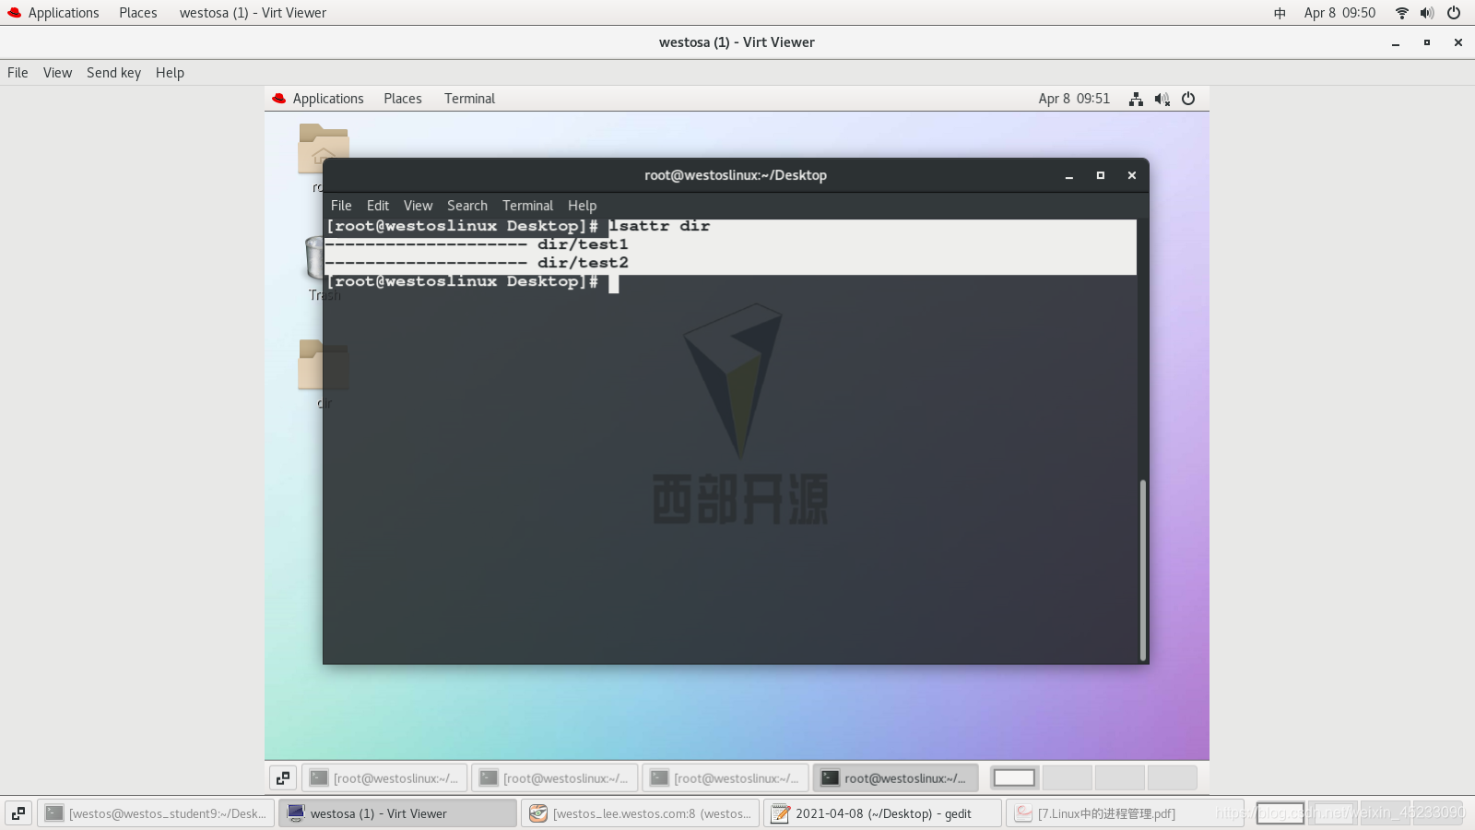Select first host workspace in switcher
This screenshot has width=1475, height=830.
coord(1280,813)
